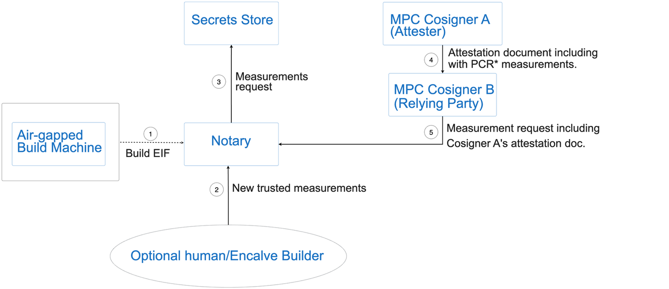Click the "New trusted measurements" label
This screenshot has width=669, height=289.
(299, 188)
